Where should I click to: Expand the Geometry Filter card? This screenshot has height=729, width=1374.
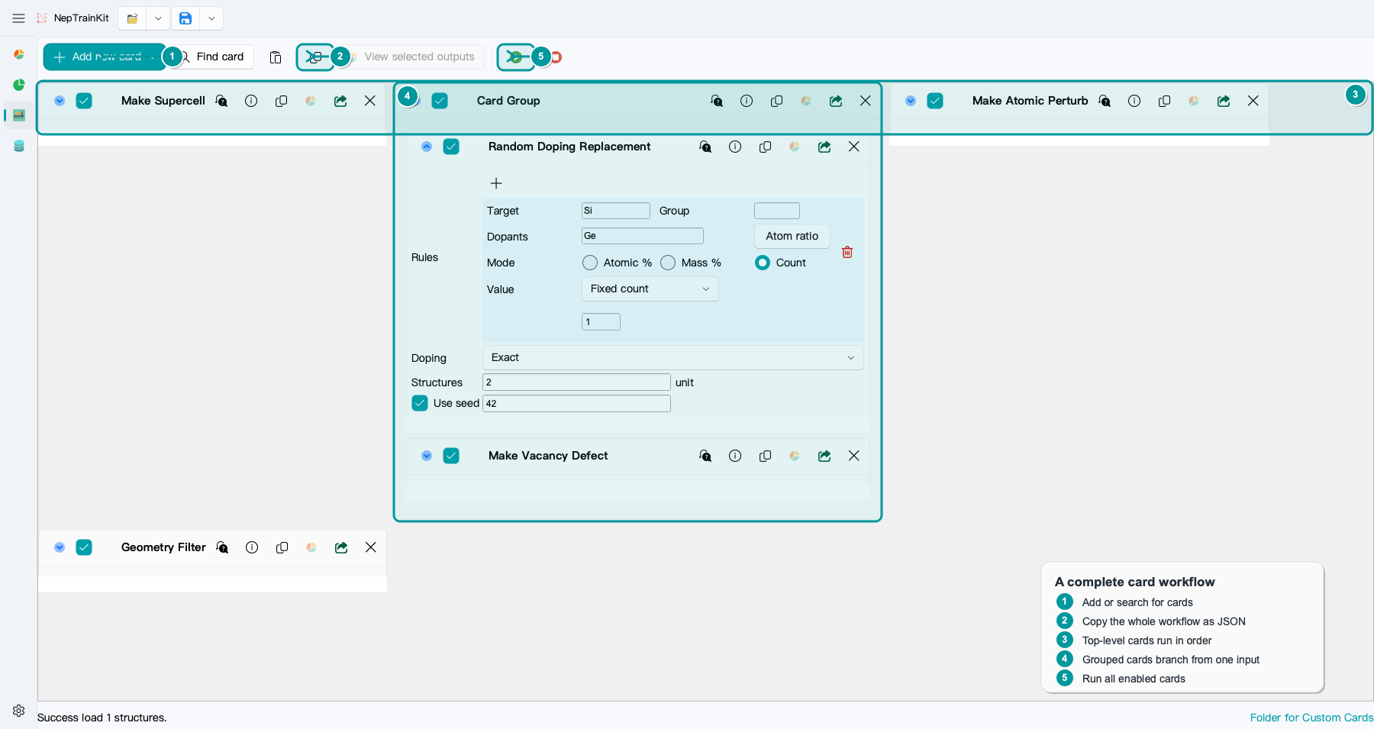tap(60, 547)
